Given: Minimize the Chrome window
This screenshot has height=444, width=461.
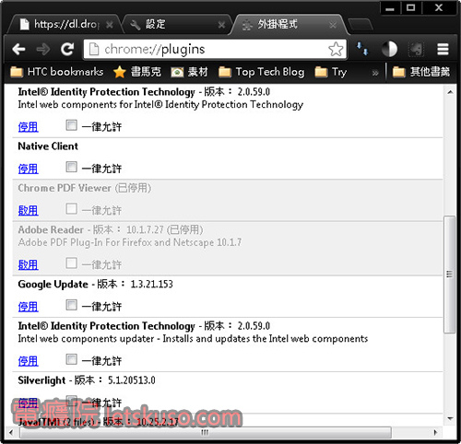Looking at the screenshot, I should pyautogui.click(x=390, y=8).
